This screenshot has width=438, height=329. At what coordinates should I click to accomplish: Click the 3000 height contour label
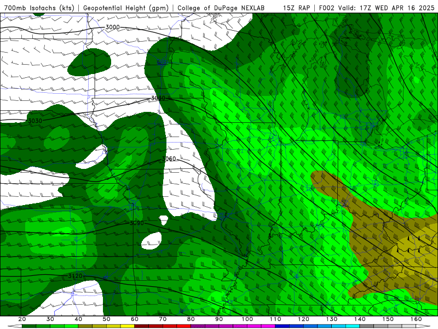[113, 27]
